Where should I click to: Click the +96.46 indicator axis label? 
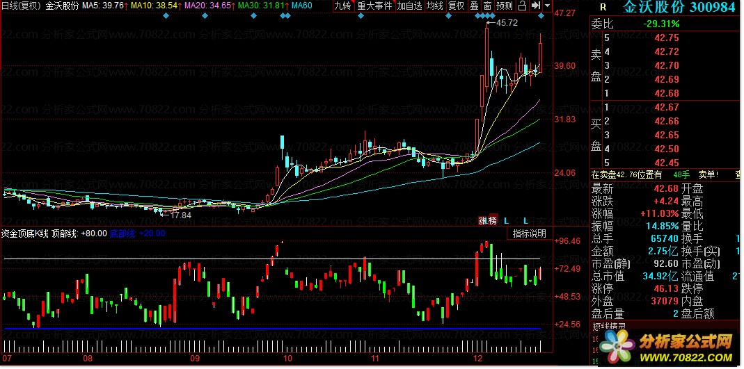(567, 240)
